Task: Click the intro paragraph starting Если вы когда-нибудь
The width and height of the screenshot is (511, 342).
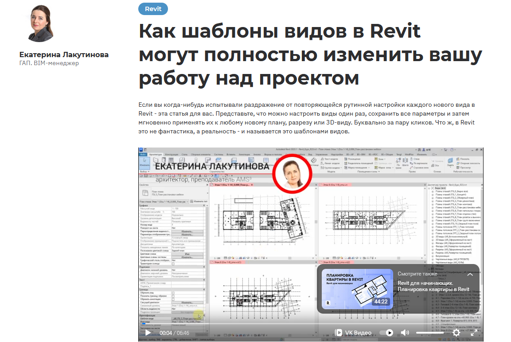Action: click(307, 118)
